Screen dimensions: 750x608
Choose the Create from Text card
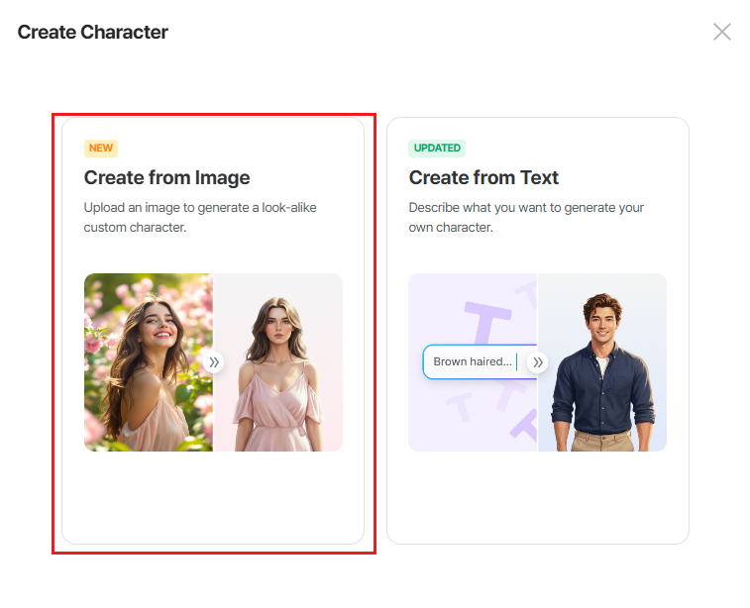point(538,331)
